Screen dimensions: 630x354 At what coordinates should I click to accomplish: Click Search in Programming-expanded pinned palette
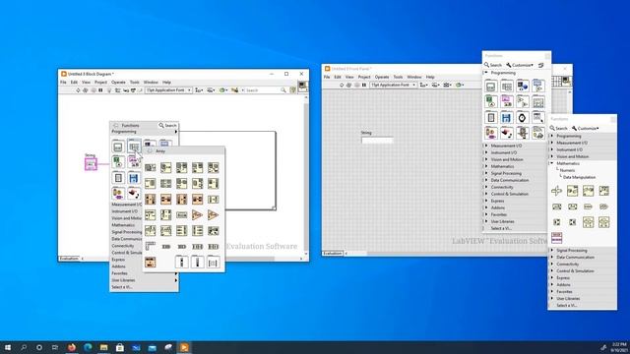coord(493,65)
